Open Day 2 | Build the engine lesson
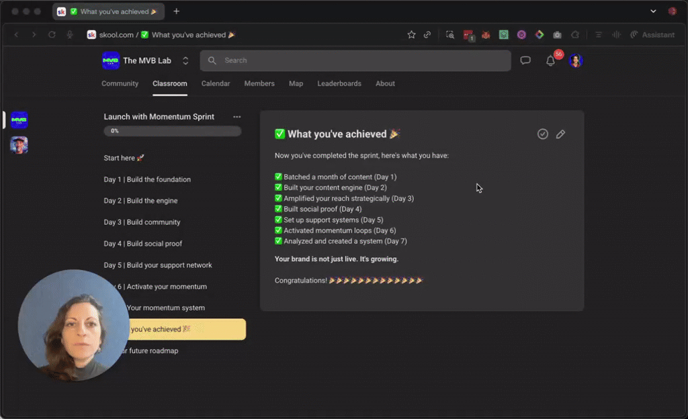Screen dimensions: 688x419 pos(140,201)
